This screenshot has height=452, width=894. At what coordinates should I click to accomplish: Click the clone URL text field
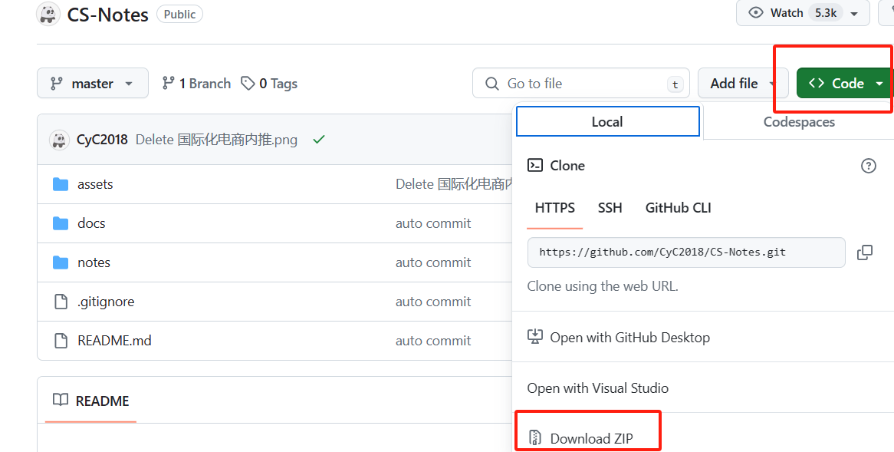point(686,252)
